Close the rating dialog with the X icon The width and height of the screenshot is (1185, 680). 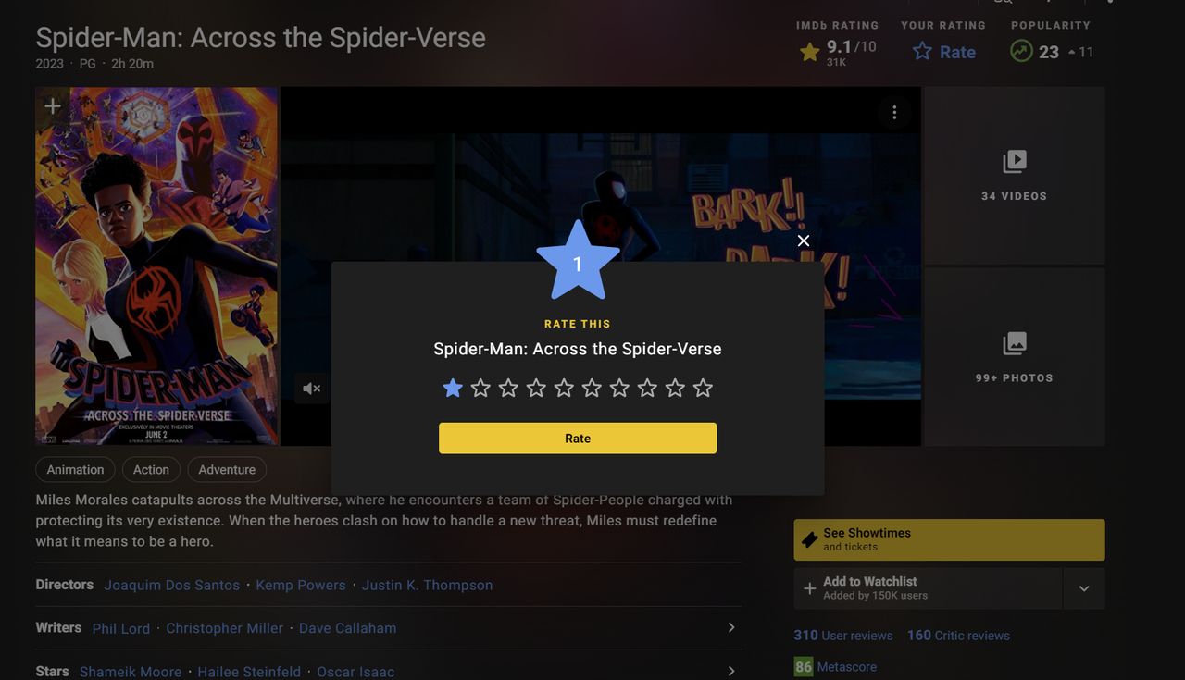[x=804, y=241]
